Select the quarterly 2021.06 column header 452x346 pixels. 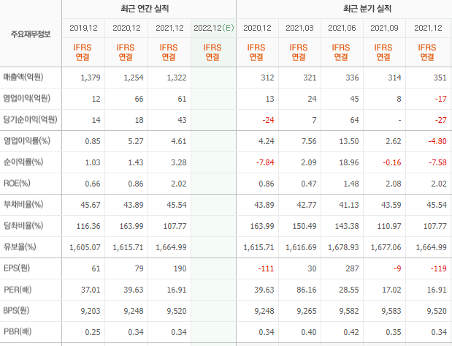(x=342, y=28)
